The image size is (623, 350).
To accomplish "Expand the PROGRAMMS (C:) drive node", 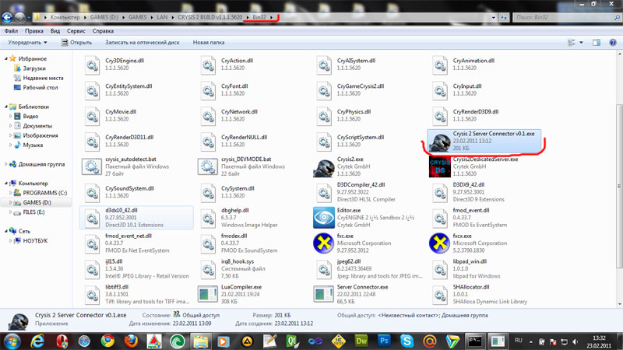I will (x=9, y=192).
